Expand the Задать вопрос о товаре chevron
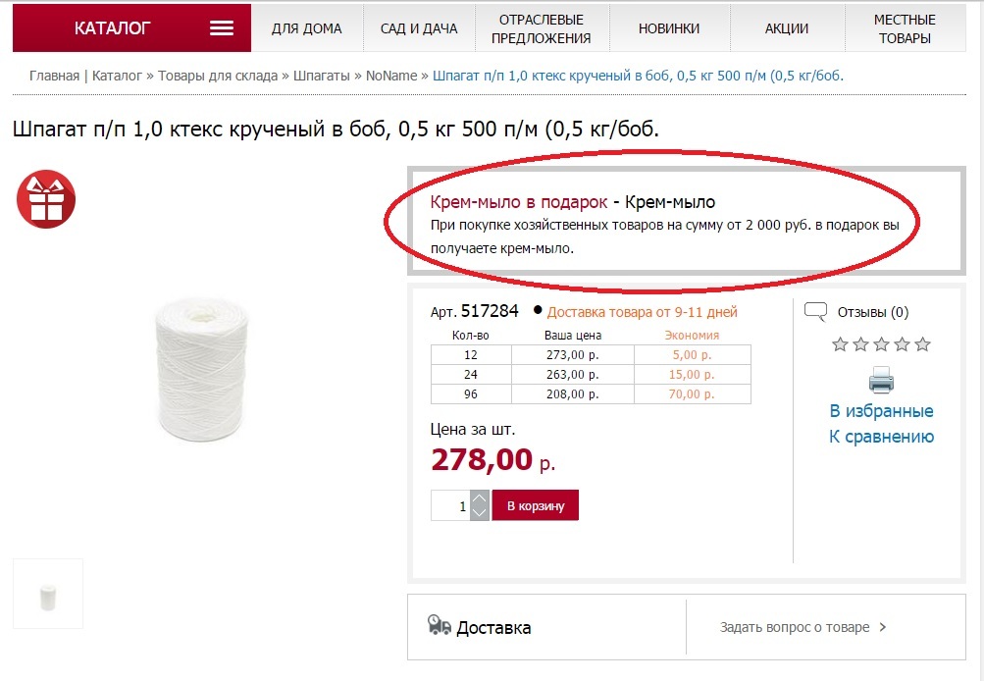Screen dimensions: 984x681 click(x=883, y=627)
